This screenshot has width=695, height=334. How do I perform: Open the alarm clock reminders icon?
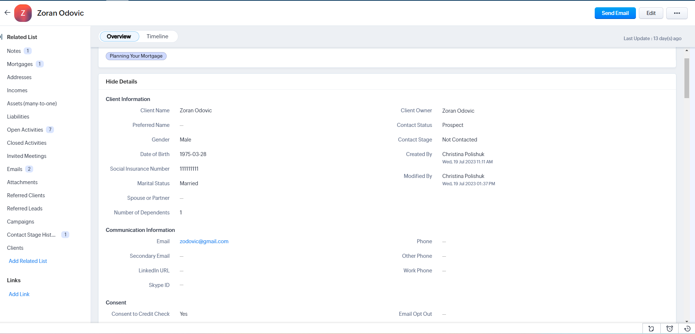[669, 329]
